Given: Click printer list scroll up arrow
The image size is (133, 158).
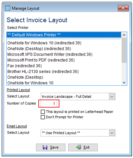Looking at the screenshot, I should (x=124, y=35).
